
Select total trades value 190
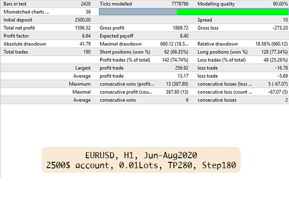pos(87,52)
